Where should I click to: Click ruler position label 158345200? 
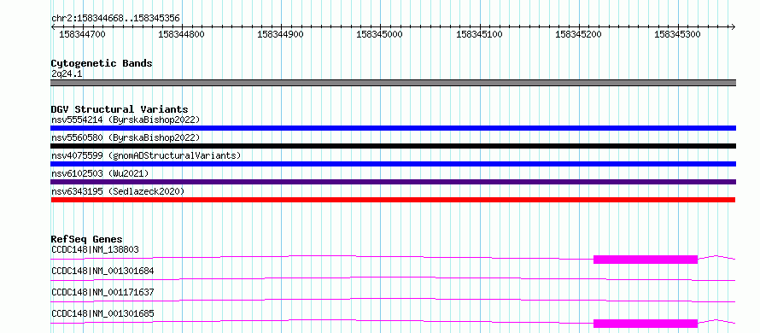click(578, 34)
